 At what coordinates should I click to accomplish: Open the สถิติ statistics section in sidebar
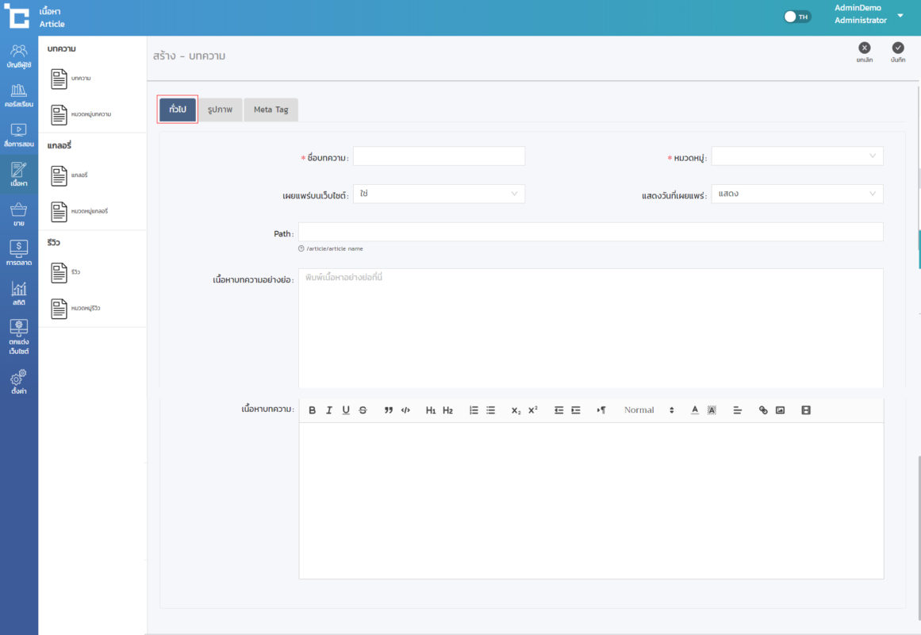click(19, 293)
